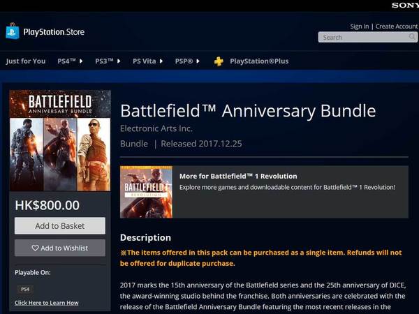Open the Just for You section
The image size is (419, 314).
click(26, 61)
